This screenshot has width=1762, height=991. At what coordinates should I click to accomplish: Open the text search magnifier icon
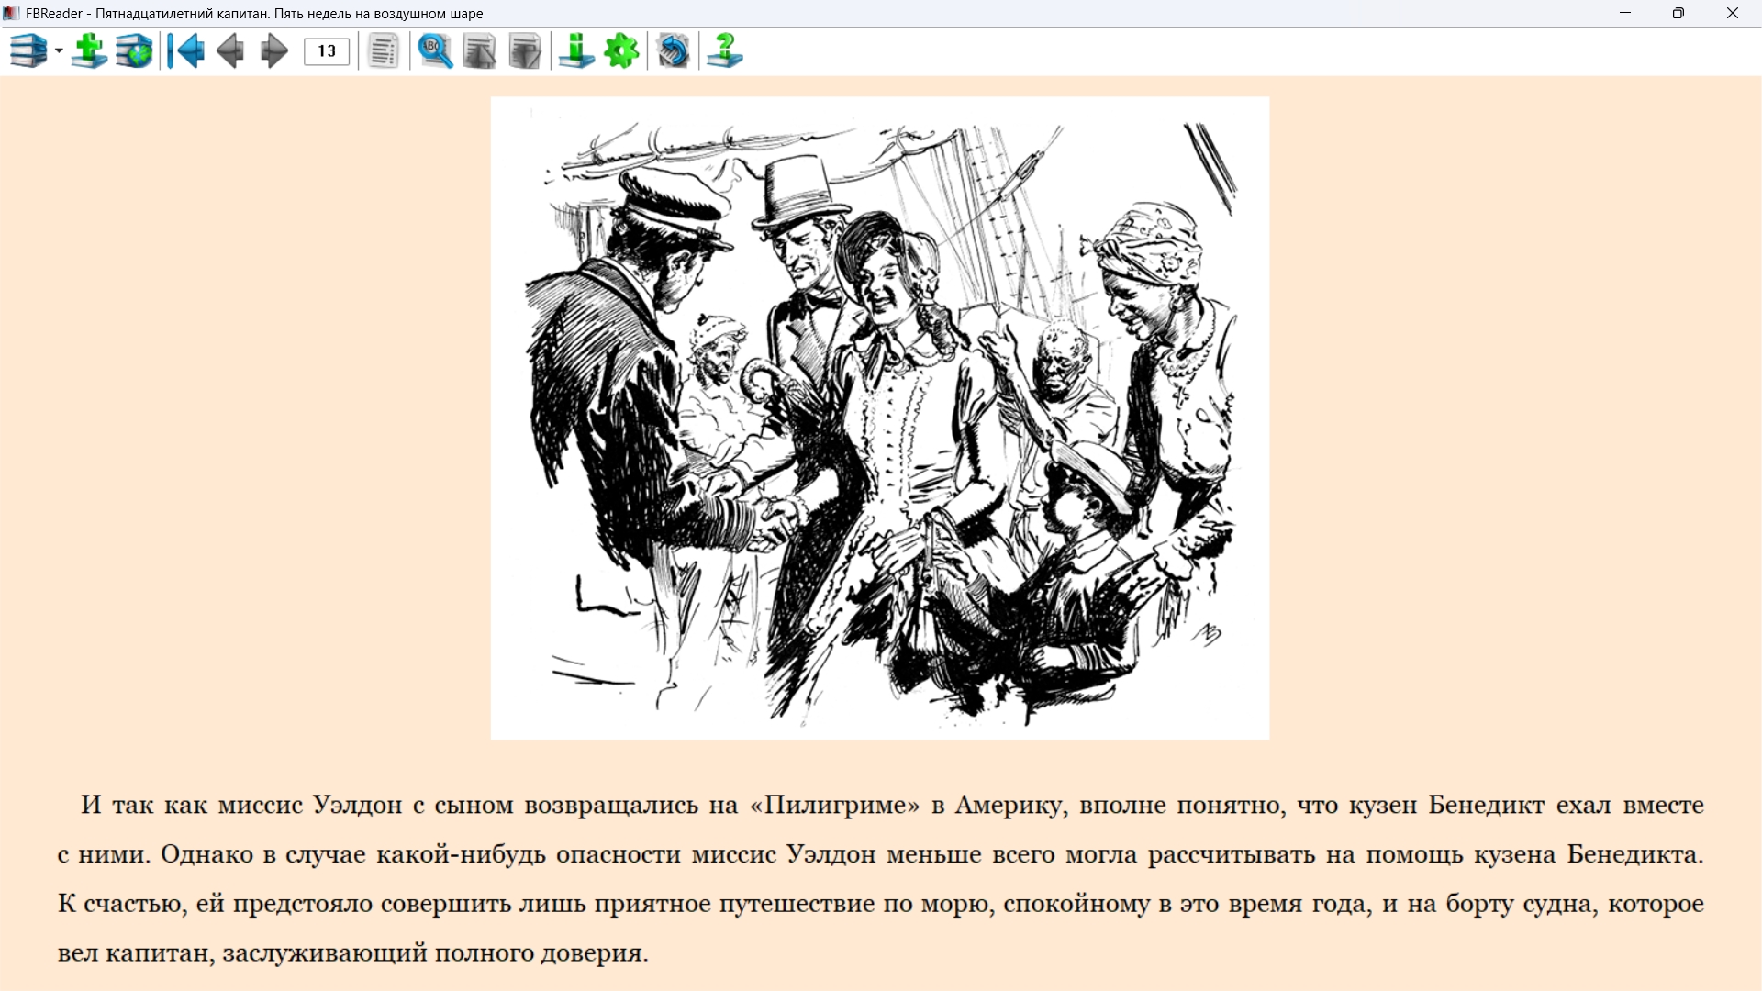(435, 51)
